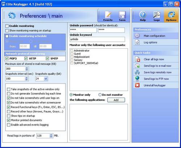
Task: Increase Read logs portion size spinner
Action: (x=51, y=135)
